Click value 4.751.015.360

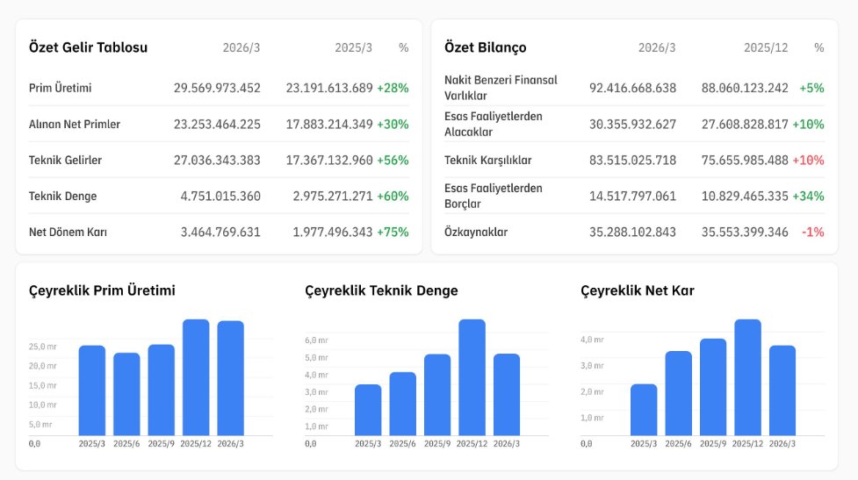click(220, 197)
